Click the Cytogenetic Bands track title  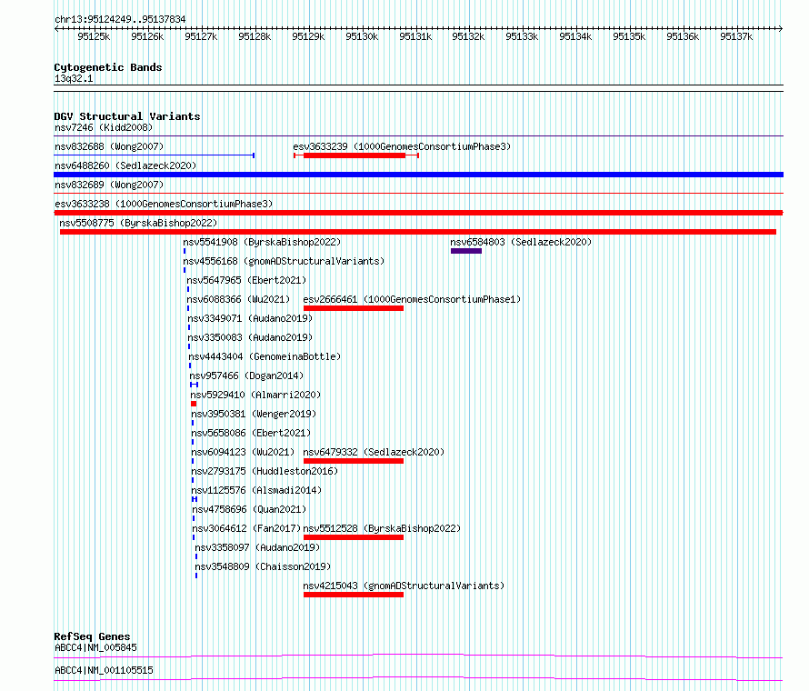[108, 67]
